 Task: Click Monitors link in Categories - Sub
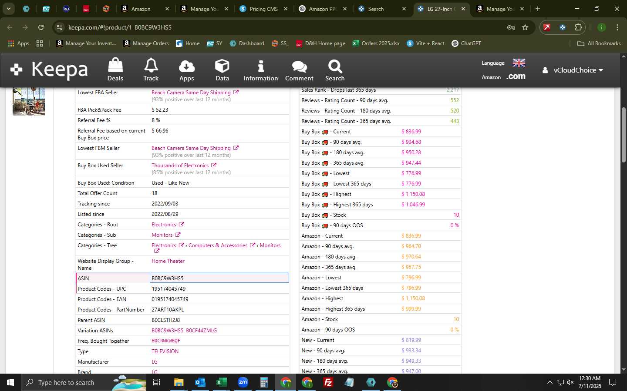162,235
